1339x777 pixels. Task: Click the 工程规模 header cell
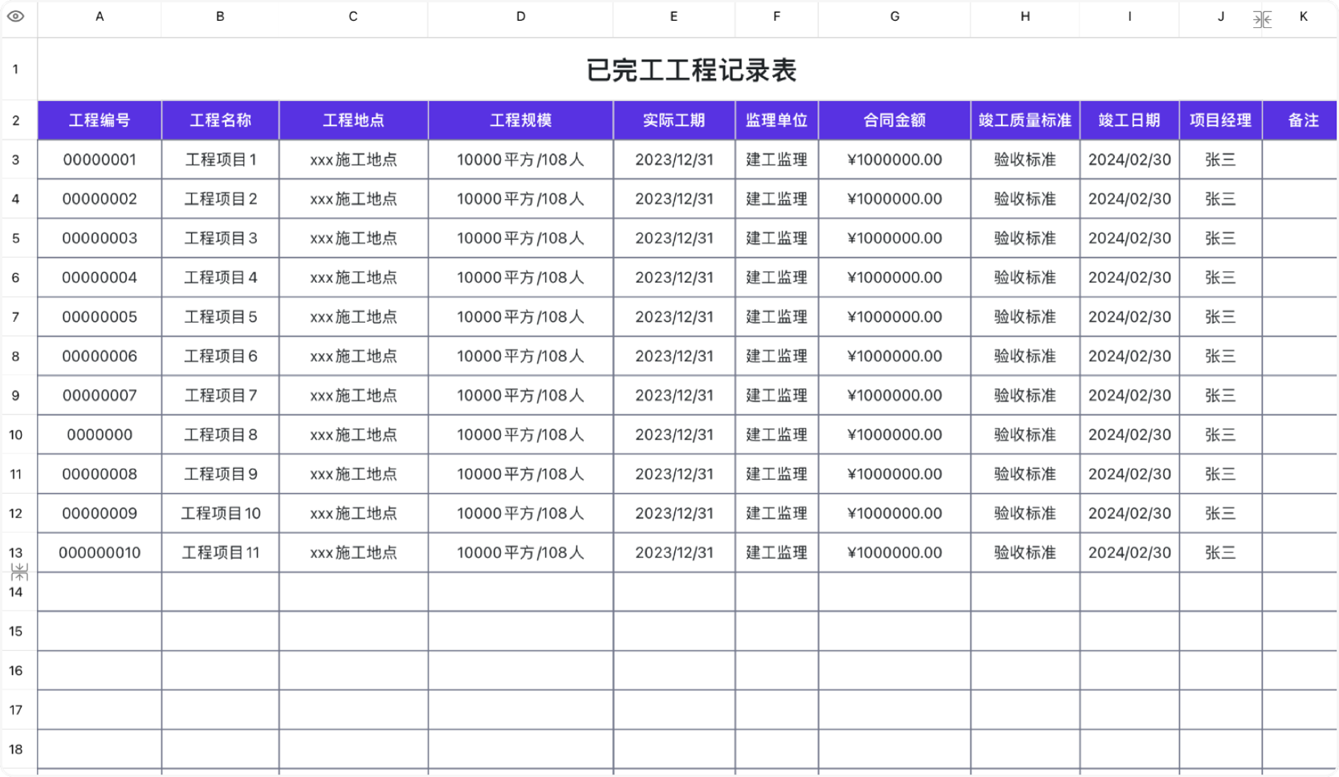tap(520, 120)
